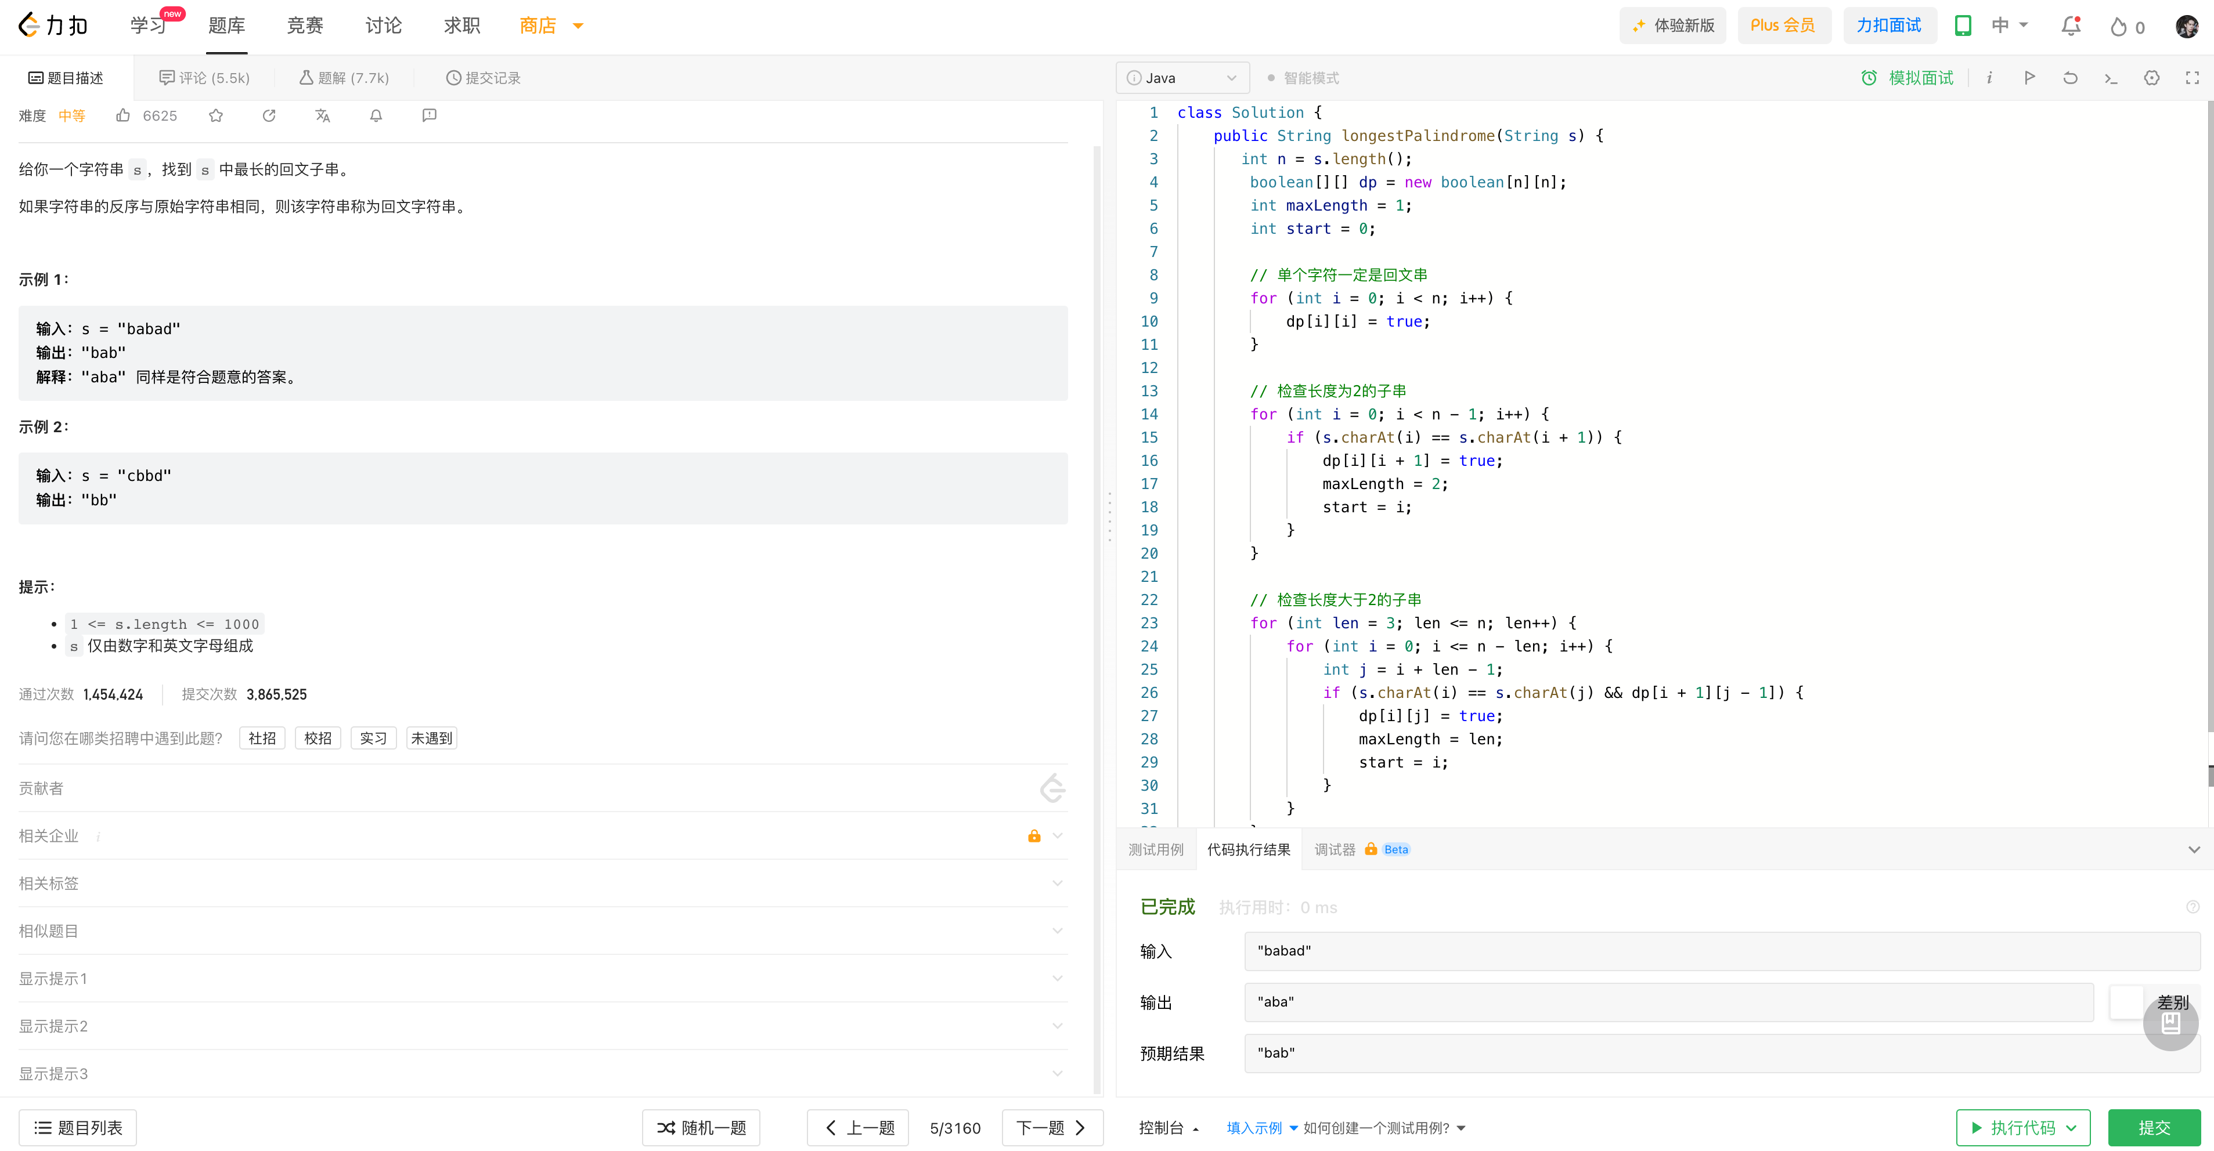Favorite the problem with star icon
This screenshot has width=2214, height=1151.
[x=216, y=115]
